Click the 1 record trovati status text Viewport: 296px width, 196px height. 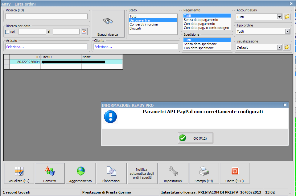tap(17, 192)
